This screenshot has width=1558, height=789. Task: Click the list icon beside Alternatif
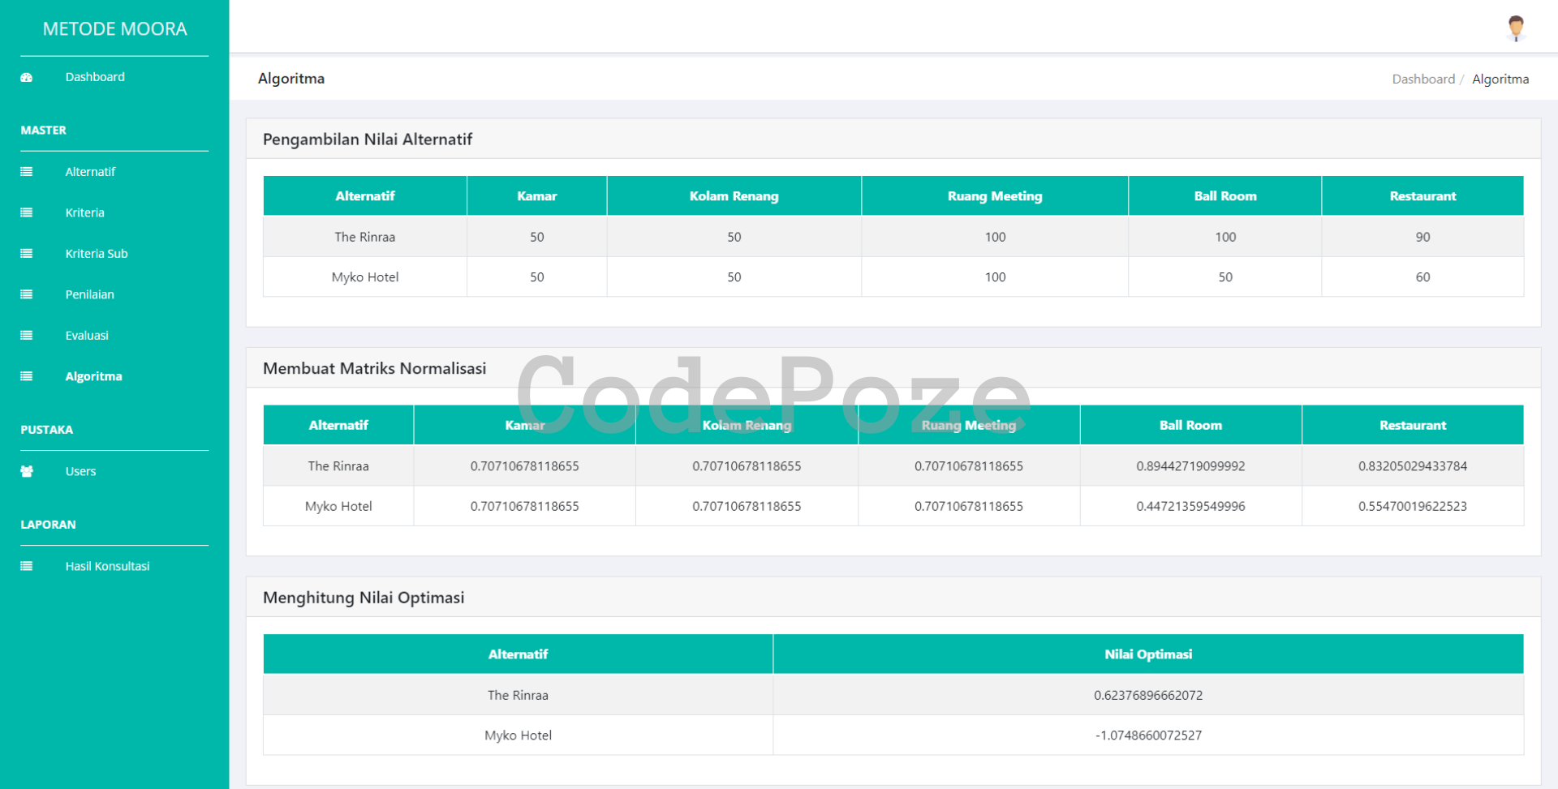tap(27, 172)
